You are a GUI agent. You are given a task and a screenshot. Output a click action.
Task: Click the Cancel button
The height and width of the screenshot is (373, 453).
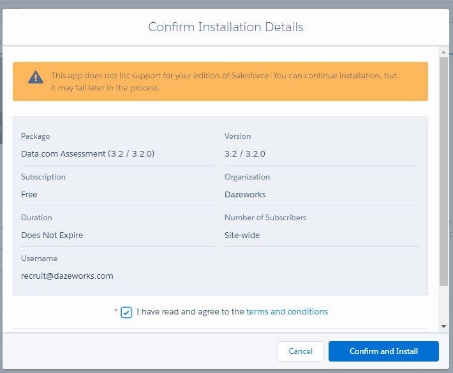(300, 351)
